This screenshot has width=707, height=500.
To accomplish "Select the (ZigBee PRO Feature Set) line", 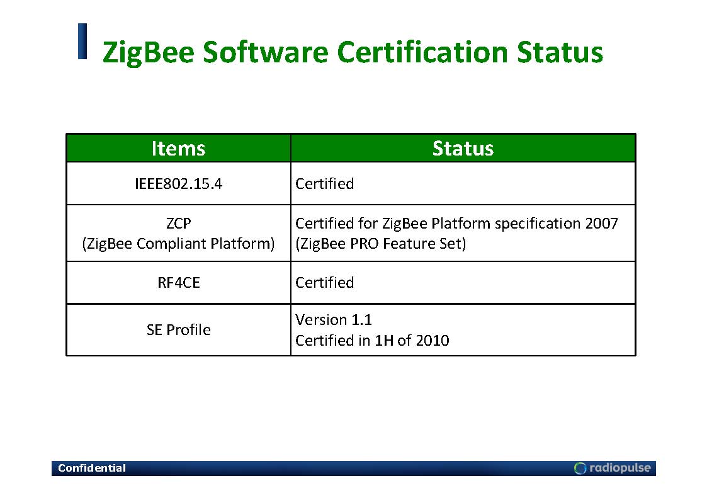I will point(381,244).
